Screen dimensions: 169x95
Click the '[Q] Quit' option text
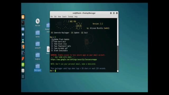(x=84, y=33)
